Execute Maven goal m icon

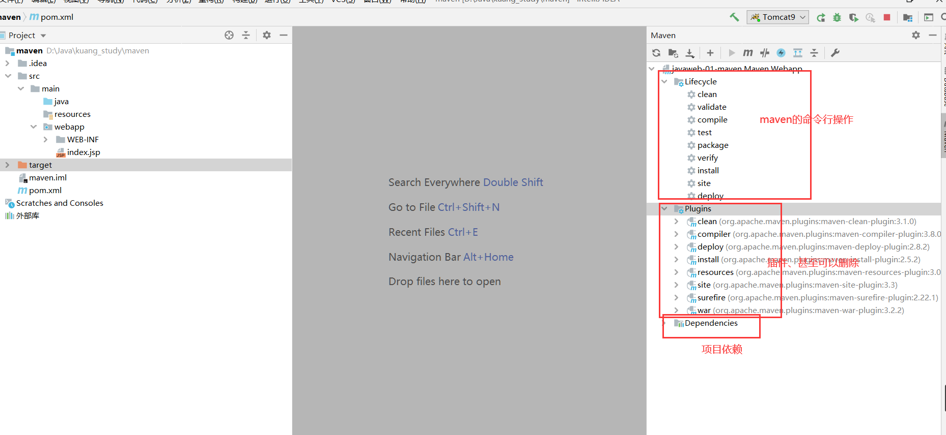tap(748, 53)
